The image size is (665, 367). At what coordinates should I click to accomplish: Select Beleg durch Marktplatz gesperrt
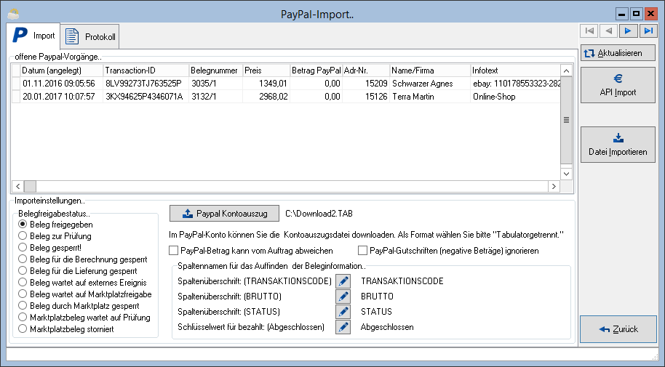click(79, 306)
